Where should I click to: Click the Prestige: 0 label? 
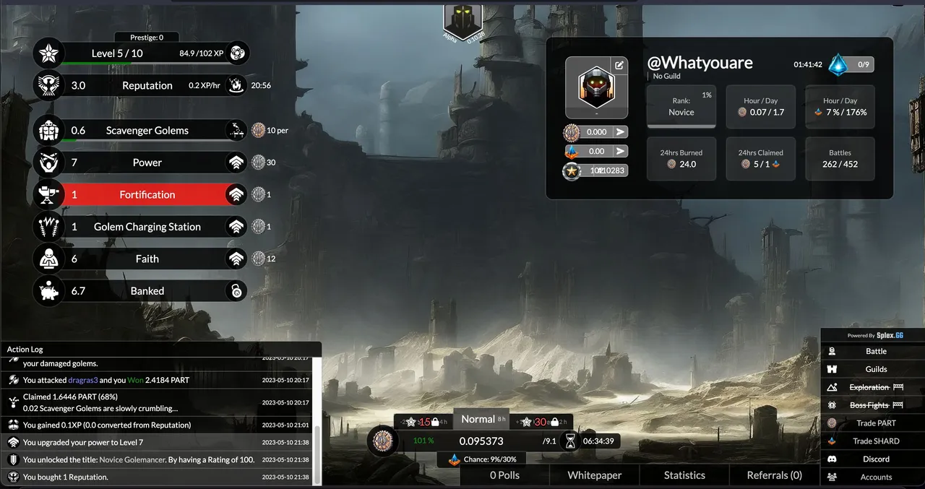(147, 37)
